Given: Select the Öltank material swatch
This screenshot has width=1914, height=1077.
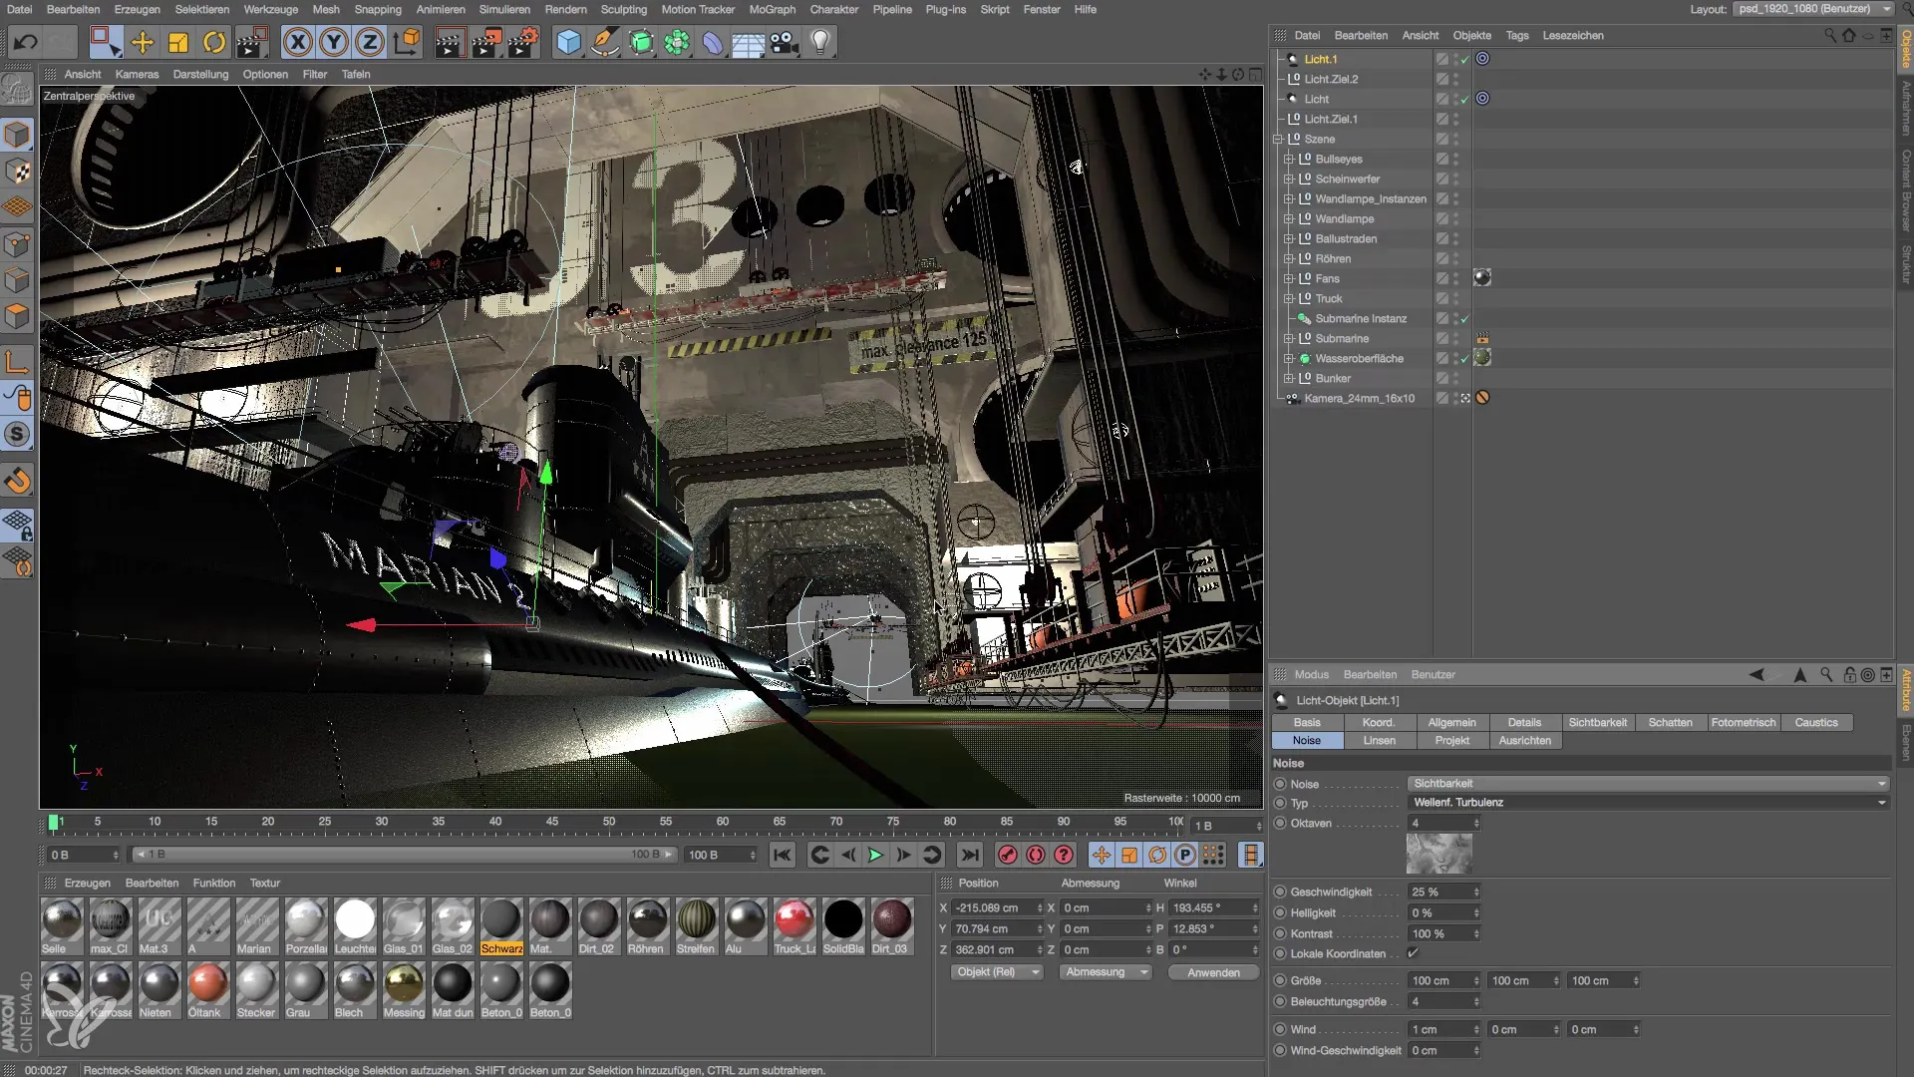Looking at the screenshot, I should pyautogui.click(x=207, y=991).
